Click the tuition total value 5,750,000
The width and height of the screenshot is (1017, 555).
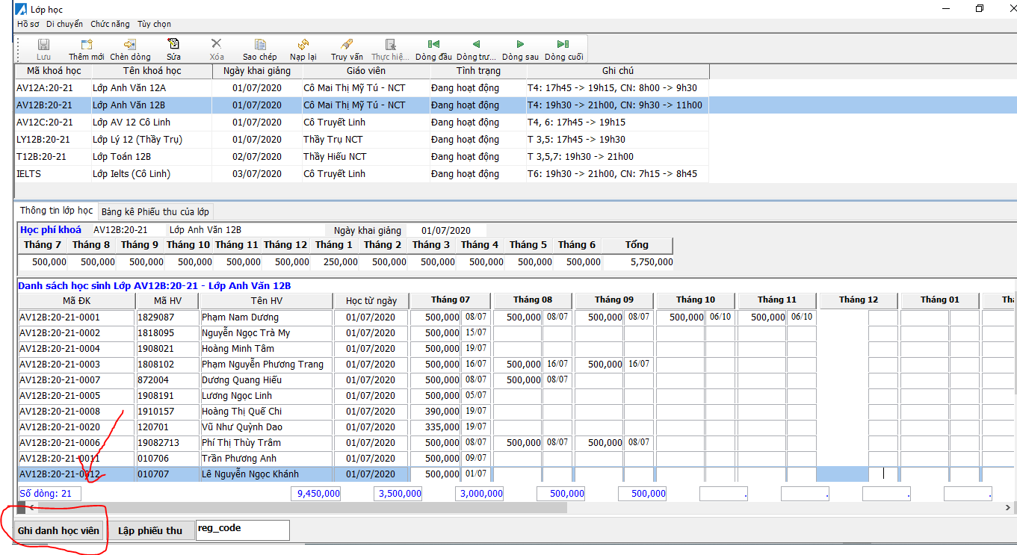click(652, 262)
